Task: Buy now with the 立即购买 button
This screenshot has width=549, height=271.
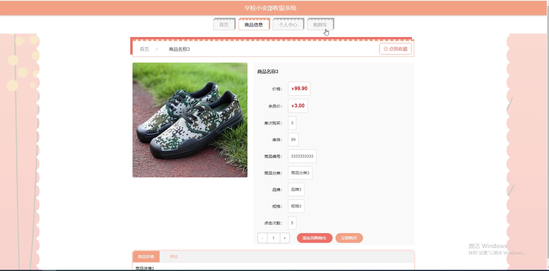Action: tap(349, 238)
